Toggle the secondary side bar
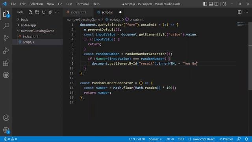Viewport: 252px width, 142px height. click(x=217, y=4)
